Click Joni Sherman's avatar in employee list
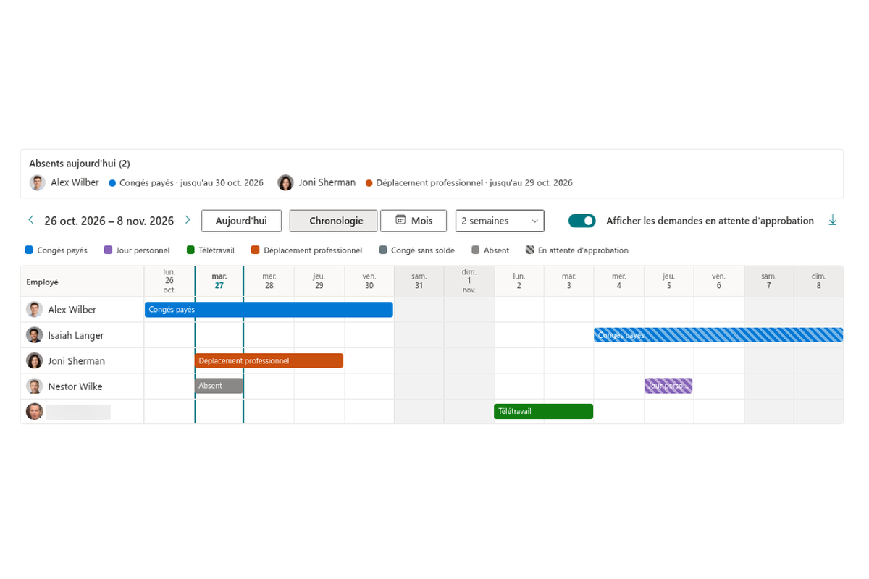Image resolution: width=869 pixels, height=579 pixels. pyautogui.click(x=35, y=360)
